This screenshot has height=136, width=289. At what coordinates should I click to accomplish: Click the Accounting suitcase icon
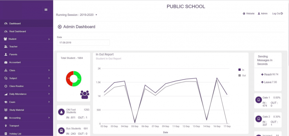coord(6,118)
